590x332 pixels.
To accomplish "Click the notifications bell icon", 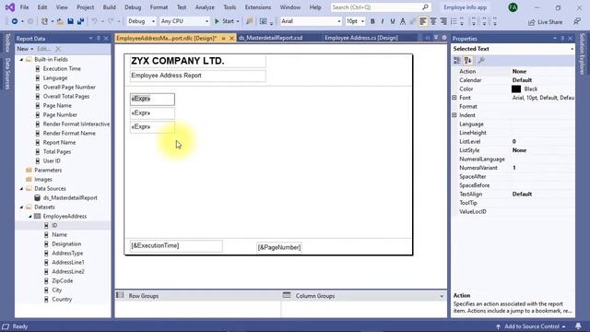I will coord(578,326).
